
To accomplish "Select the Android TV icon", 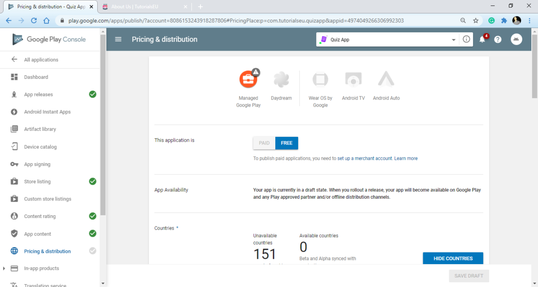I will (353, 79).
